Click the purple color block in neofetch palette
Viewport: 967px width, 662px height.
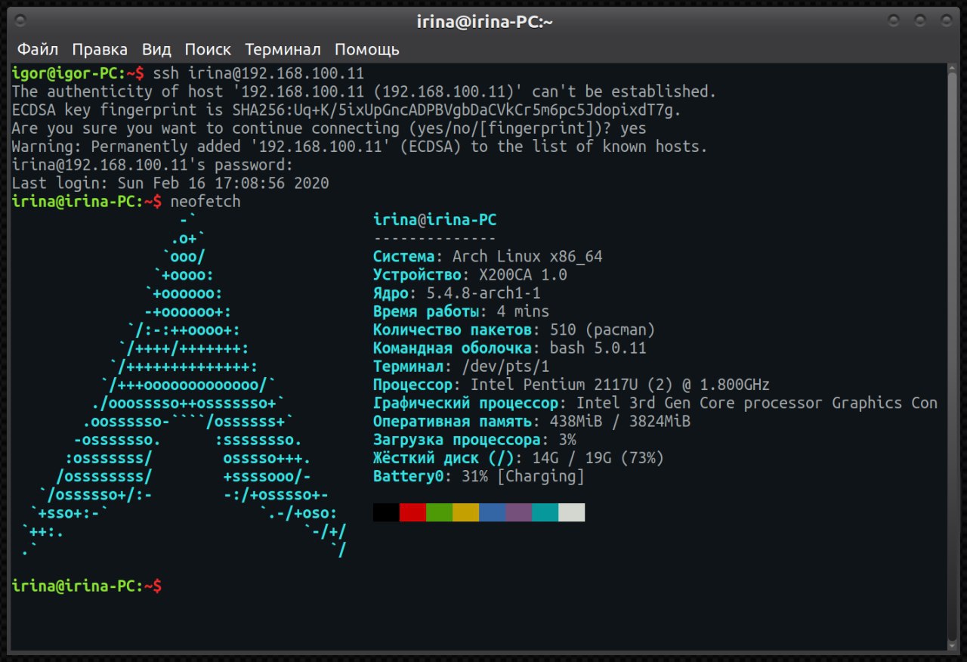pos(518,512)
